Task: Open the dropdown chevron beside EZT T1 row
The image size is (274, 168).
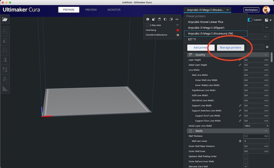Action: (265, 36)
